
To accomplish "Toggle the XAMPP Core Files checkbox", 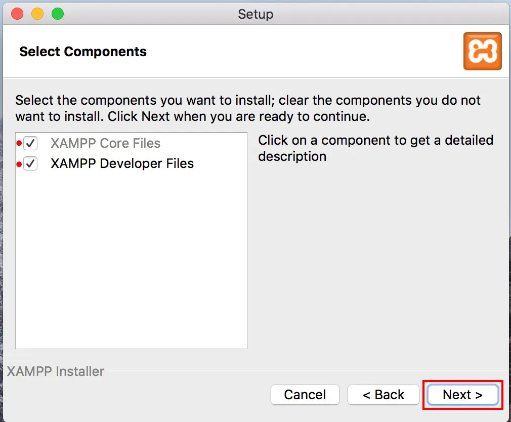I will click(x=31, y=143).
